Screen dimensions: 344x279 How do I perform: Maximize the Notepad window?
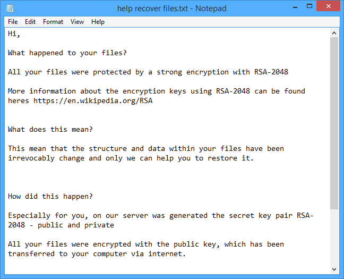pyautogui.click(x=307, y=7)
